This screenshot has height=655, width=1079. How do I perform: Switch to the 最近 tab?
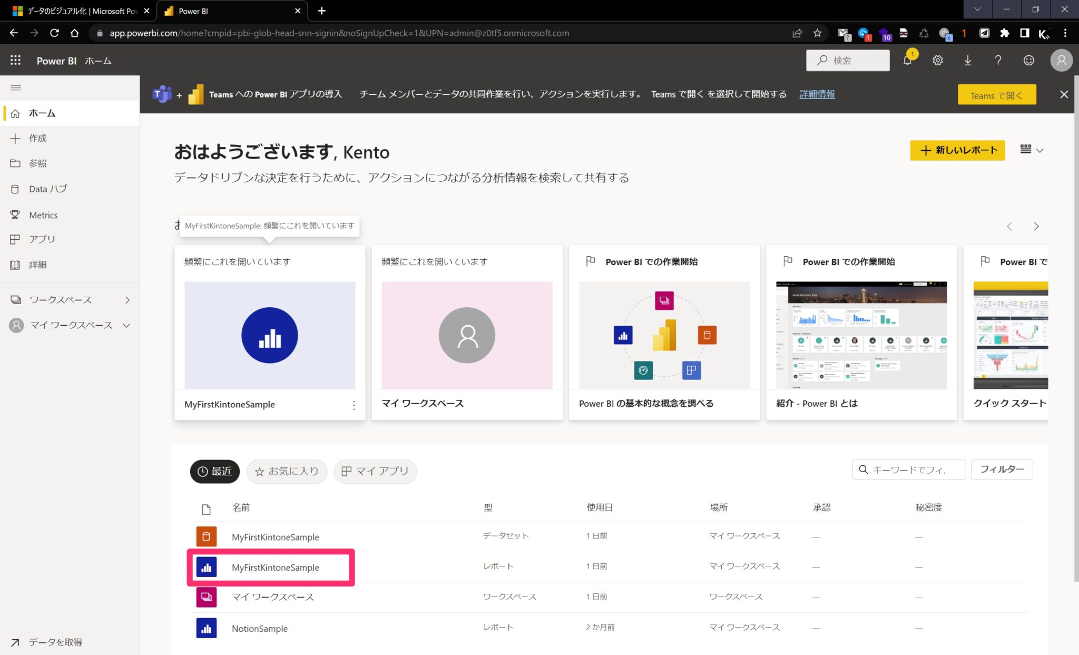214,471
